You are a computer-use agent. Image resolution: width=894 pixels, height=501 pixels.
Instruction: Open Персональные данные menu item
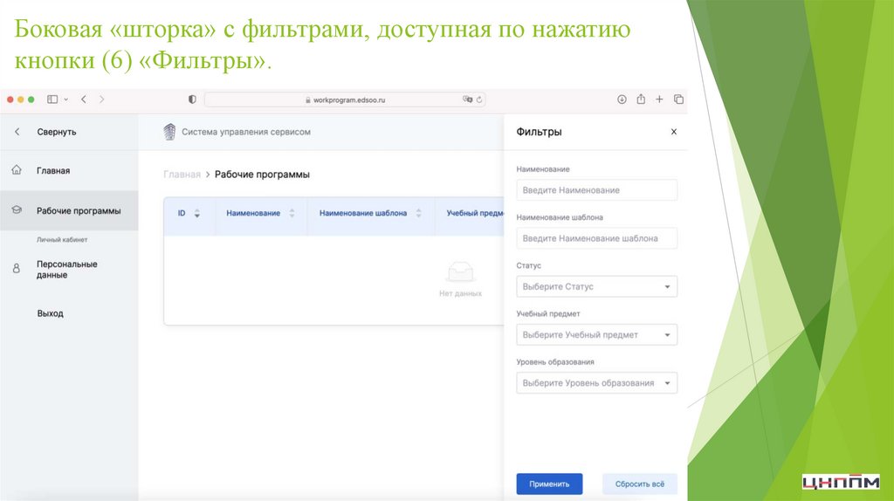(x=66, y=269)
